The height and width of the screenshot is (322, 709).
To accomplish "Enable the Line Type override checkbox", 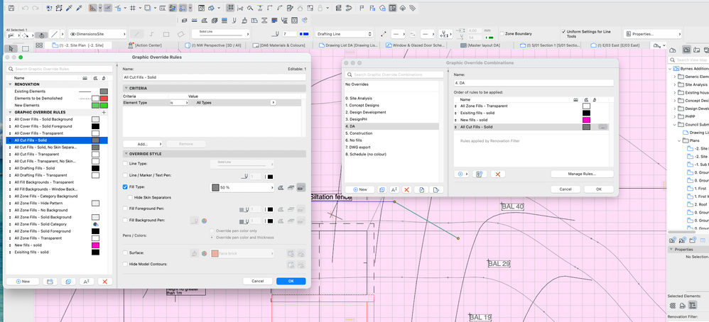I will 125,164.
